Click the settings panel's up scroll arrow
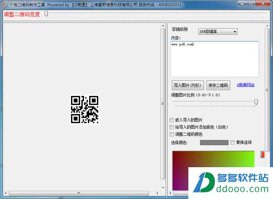The height and width of the screenshot is (199, 273). point(268,26)
